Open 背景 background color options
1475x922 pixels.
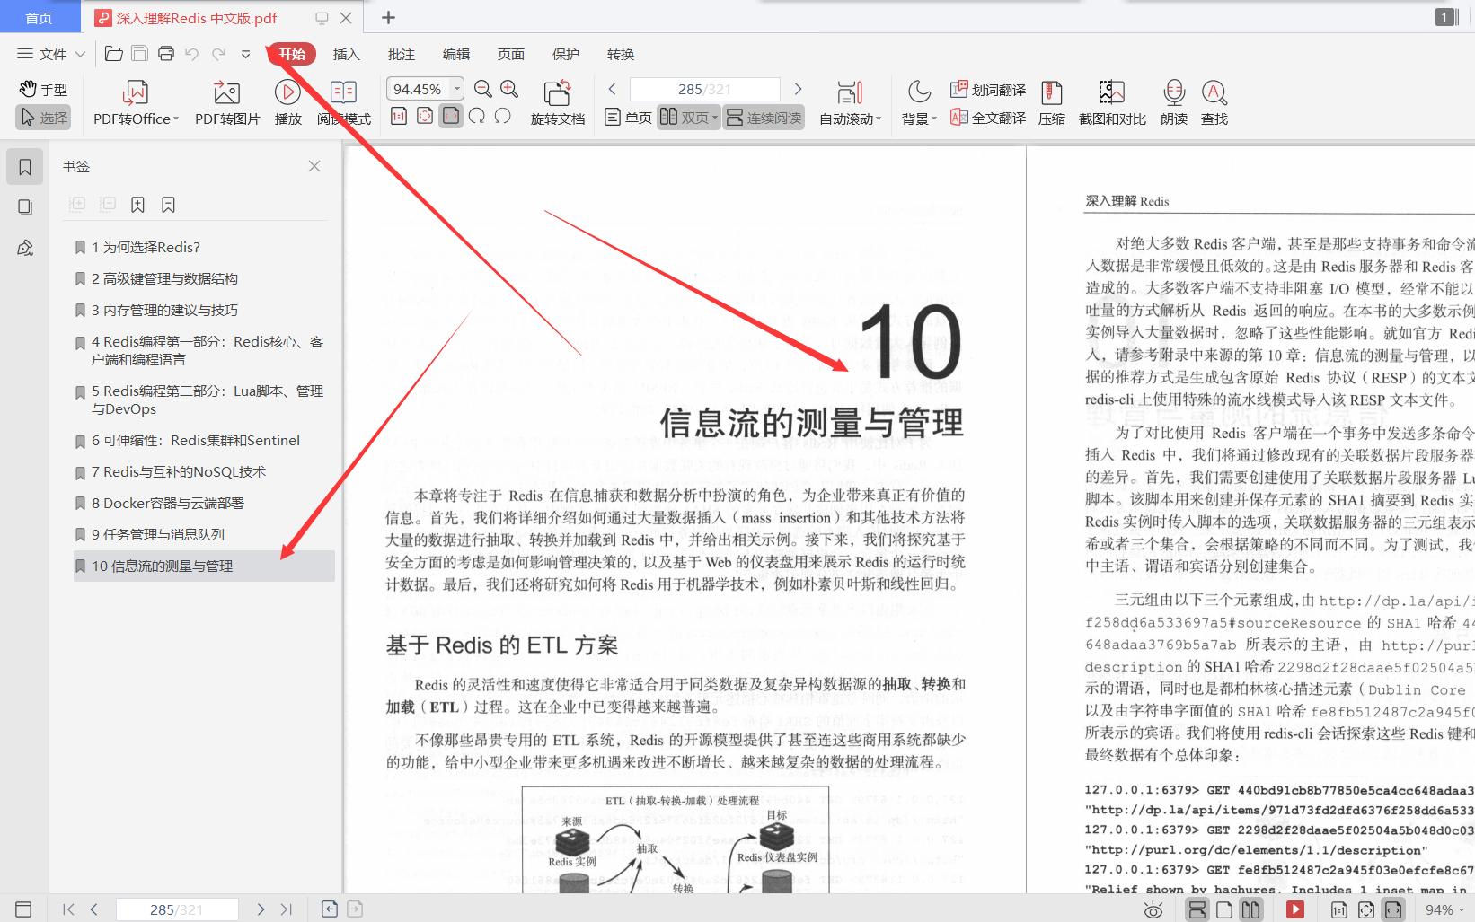917,101
